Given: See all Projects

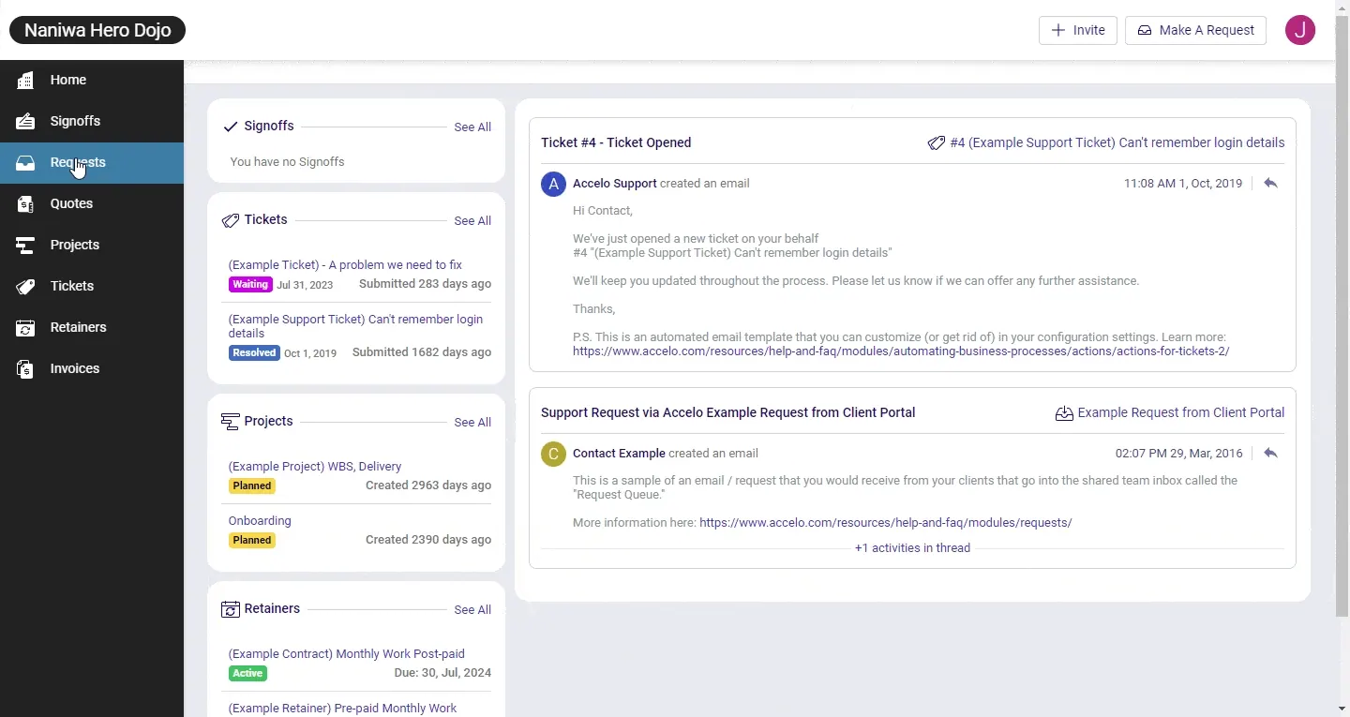Looking at the screenshot, I should [x=472, y=423].
